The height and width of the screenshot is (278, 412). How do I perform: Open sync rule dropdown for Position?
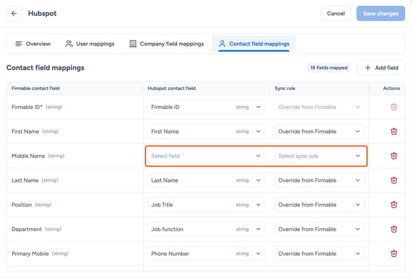(x=320, y=205)
